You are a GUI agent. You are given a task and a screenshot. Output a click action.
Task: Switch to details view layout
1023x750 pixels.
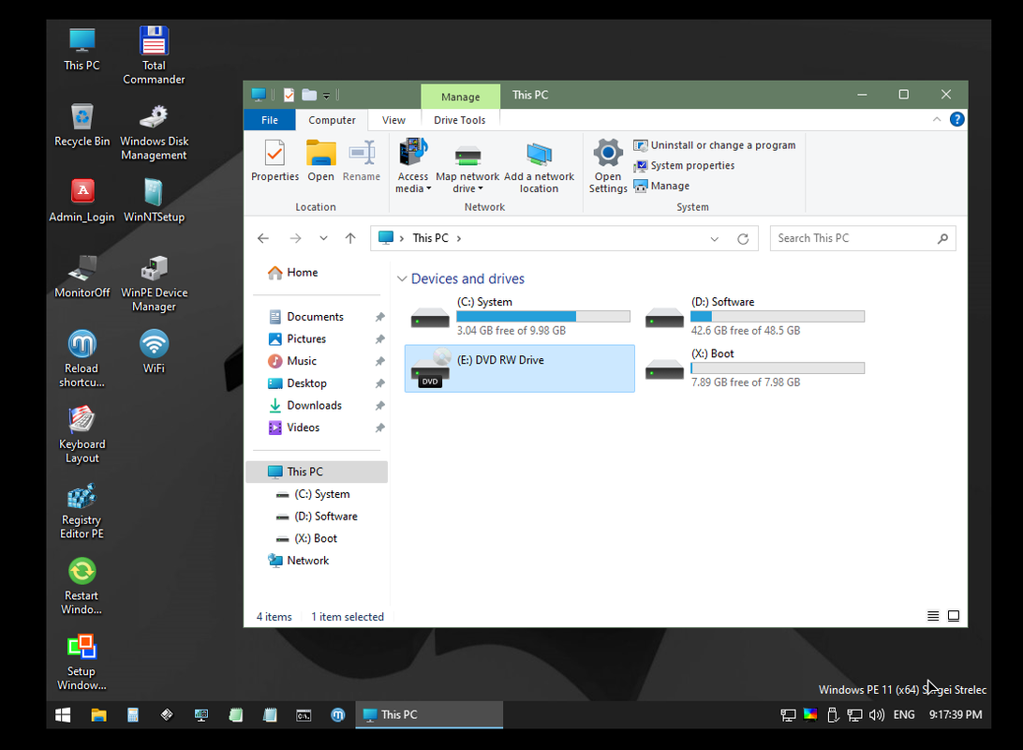[x=933, y=616]
